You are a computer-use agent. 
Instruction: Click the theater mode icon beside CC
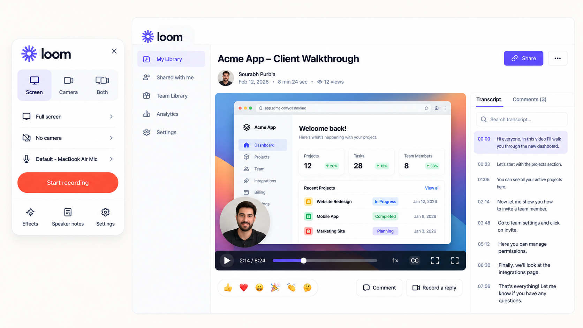coord(435,260)
